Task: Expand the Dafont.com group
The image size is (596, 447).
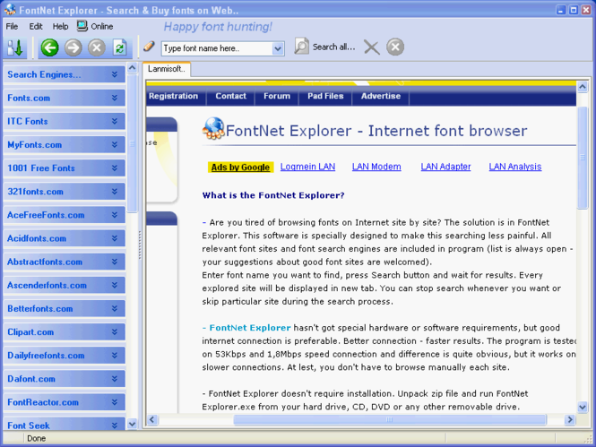Action: (x=64, y=379)
